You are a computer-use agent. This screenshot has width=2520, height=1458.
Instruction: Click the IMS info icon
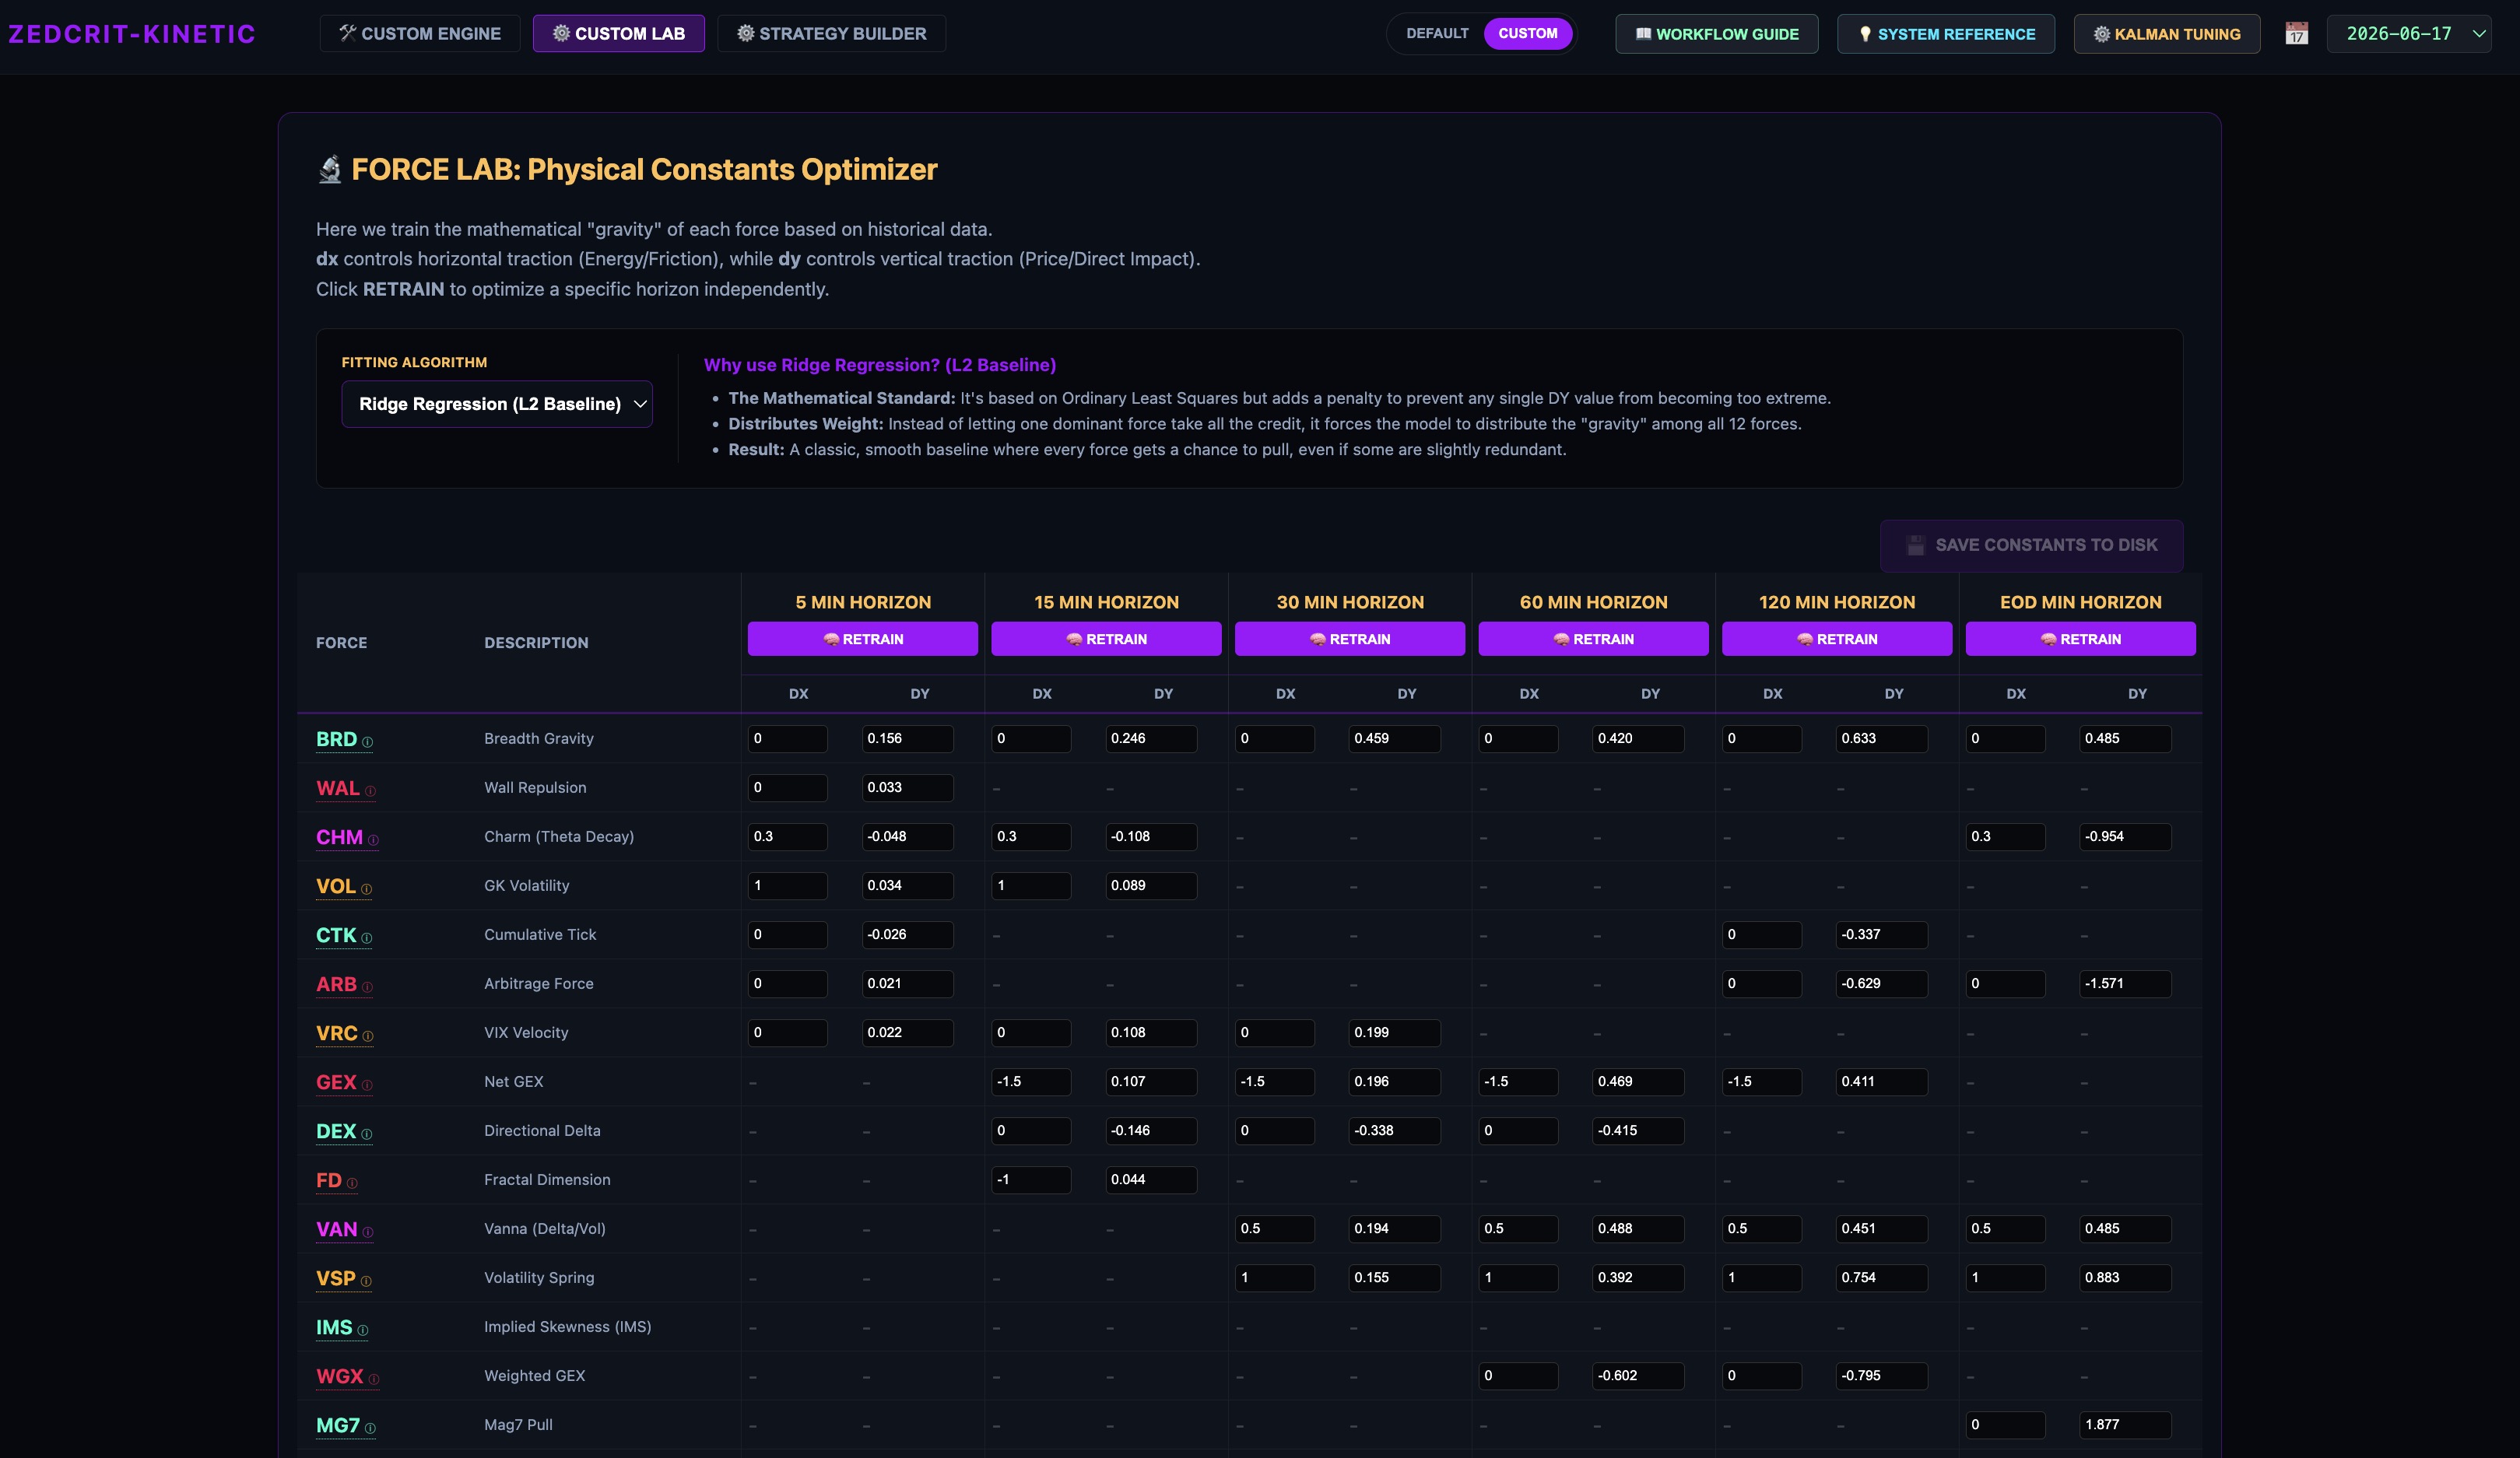[x=363, y=1330]
